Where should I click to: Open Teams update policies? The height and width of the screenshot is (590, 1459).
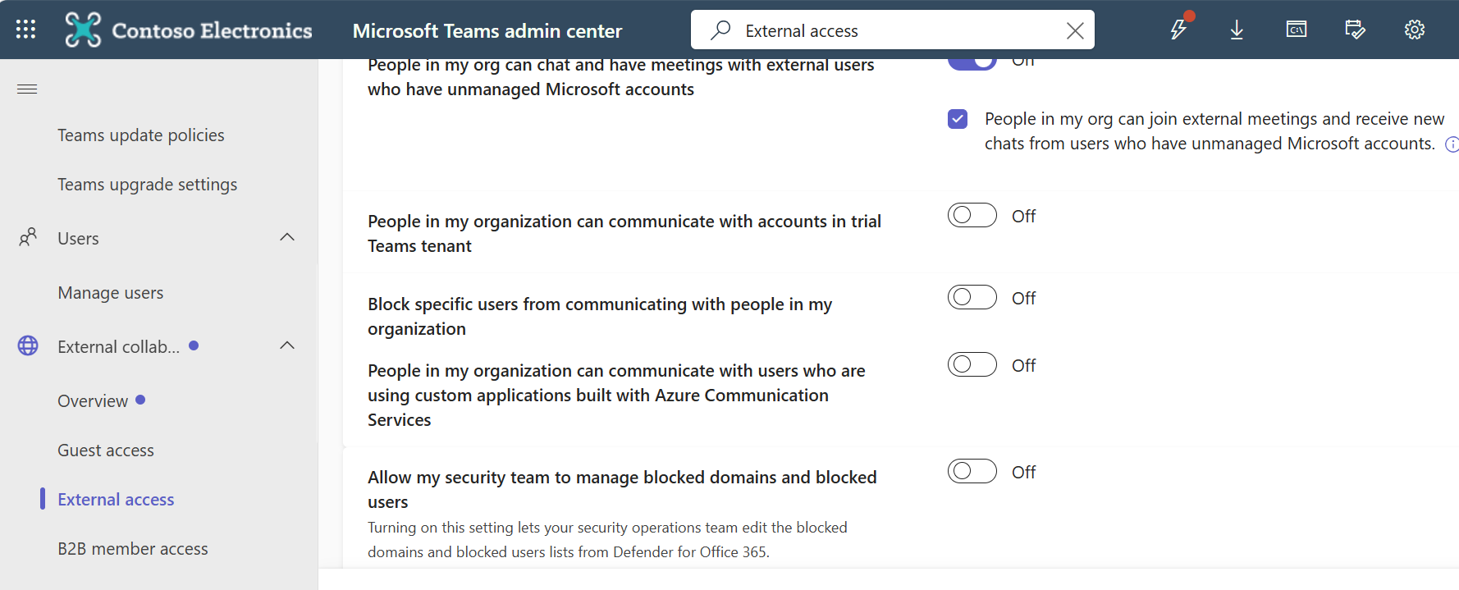[141, 135]
